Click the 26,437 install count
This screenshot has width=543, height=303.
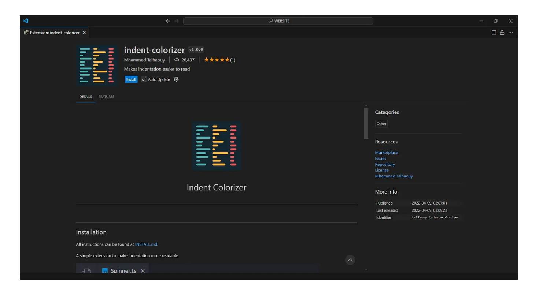184,60
